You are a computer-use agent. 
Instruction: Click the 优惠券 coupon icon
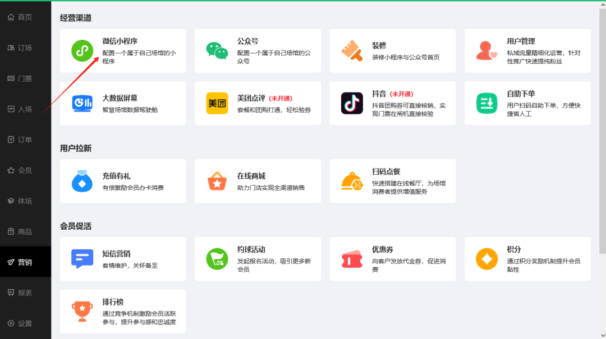click(x=352, y=258)
